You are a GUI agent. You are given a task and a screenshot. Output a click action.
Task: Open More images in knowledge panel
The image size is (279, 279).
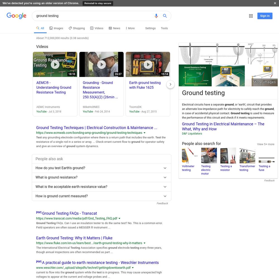(x=264, y=82)
